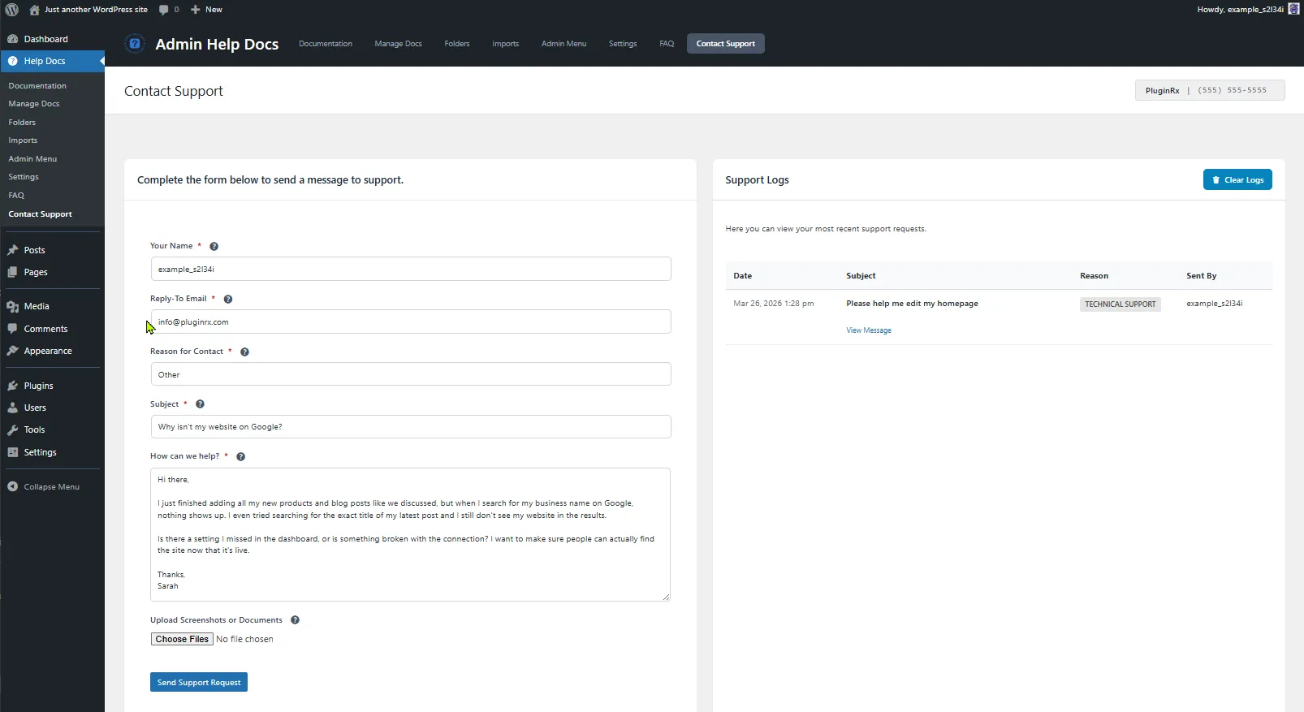This screenshot has height=712, width=1304.
Task: Click the WordPress logo in admin bar
Action: pyautogui.click(x=11, y=10)
